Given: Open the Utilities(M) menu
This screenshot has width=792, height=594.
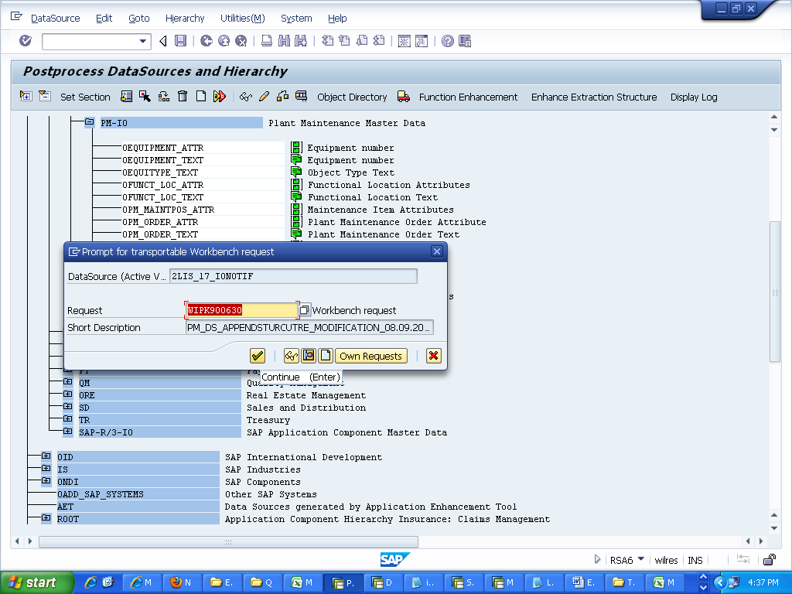Looking at the screenshot, I should (242, 19).
